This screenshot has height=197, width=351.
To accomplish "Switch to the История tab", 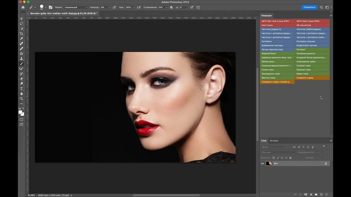I will click(274, 141).
